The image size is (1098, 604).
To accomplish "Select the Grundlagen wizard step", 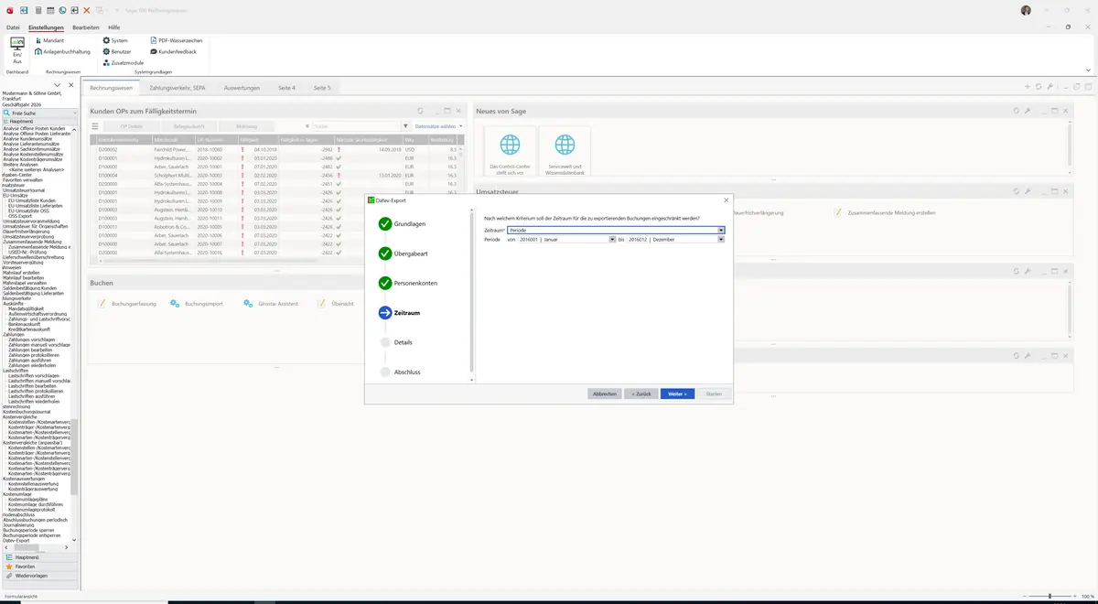I will (402, 224).
